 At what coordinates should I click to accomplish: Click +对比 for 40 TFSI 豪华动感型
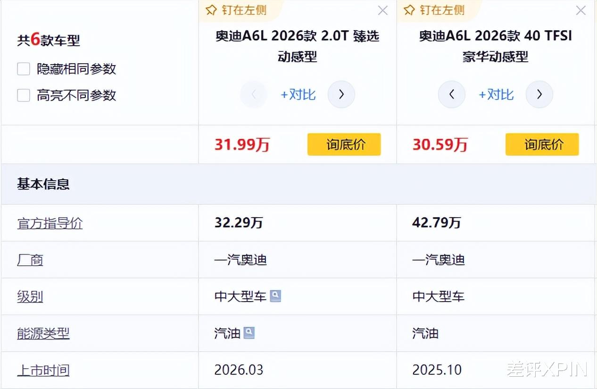[x=496, y=94]
